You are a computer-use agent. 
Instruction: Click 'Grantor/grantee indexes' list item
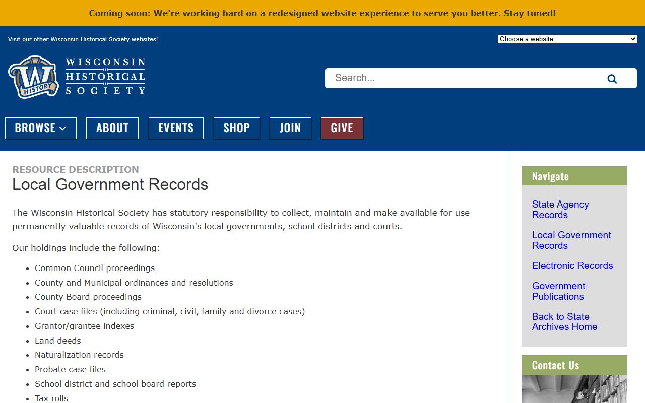point(85,326)
